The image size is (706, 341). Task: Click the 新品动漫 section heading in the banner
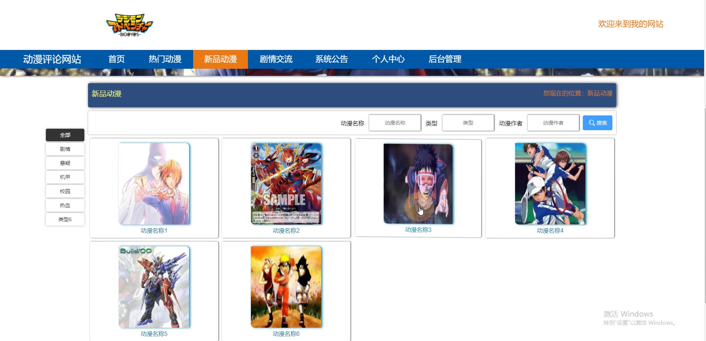(107, 94)
